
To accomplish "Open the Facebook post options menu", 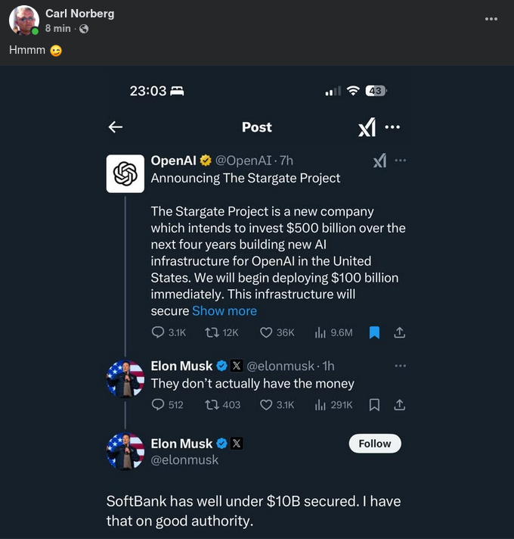I will 492,18.
